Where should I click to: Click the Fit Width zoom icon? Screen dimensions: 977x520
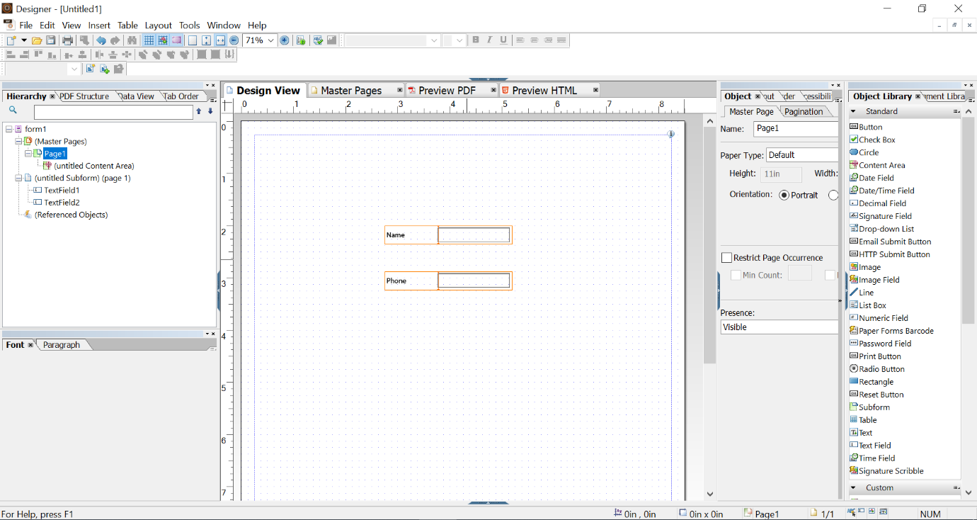(220, 40)
